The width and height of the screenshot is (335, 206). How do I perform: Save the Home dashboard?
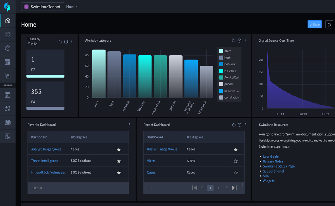[x=315, y=25]
